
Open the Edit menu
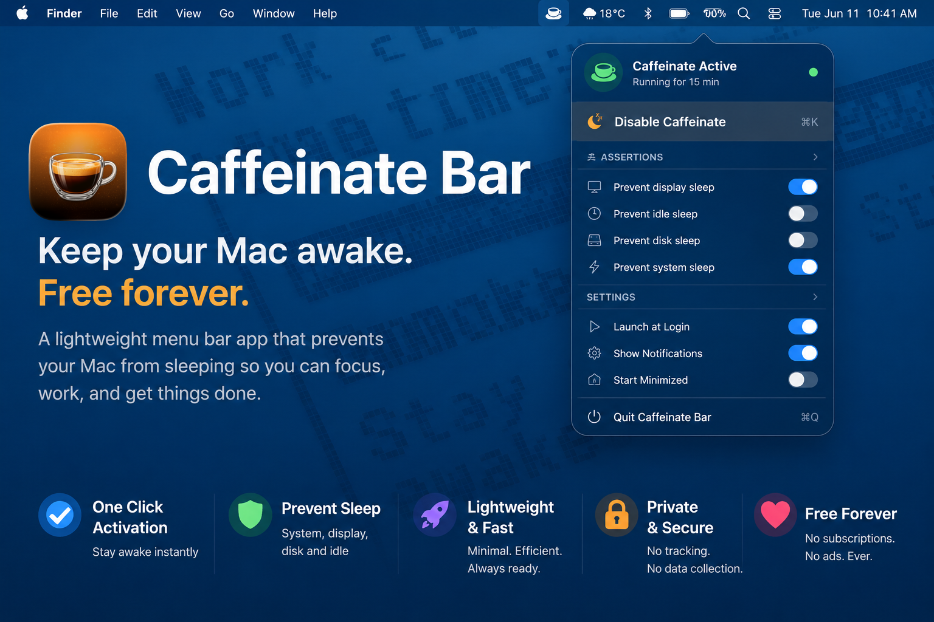[147, 13]
